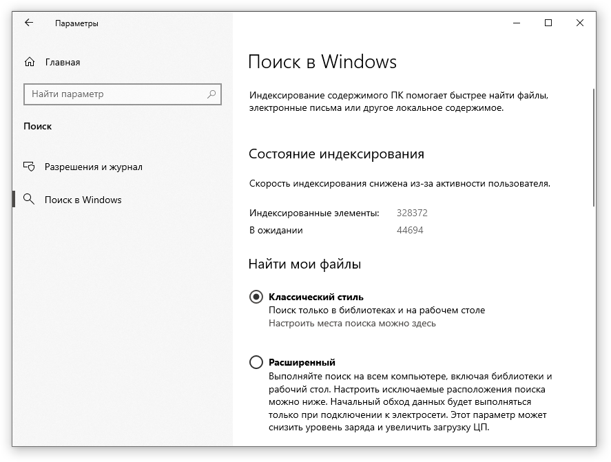Switch to the Поиск в Windows section
Image resolution: width=611 pixels, height=462 pixels.
pyautogui.click(x=83, y=200)
